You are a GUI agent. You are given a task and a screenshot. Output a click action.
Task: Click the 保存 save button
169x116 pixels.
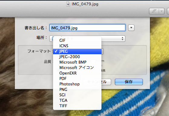point(129,82)
